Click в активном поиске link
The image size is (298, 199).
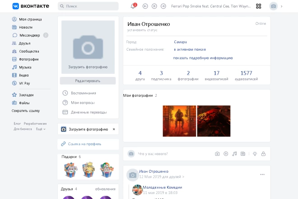click(190, 49)
